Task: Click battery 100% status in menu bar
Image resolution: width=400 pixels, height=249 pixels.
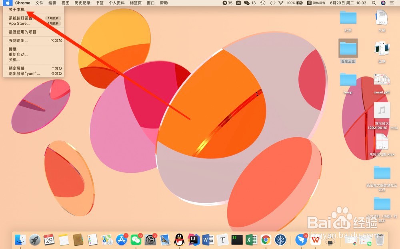Action: coord(295,3)
